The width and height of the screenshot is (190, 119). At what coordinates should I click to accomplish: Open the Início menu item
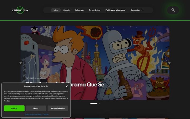click(x=56, y=10)
